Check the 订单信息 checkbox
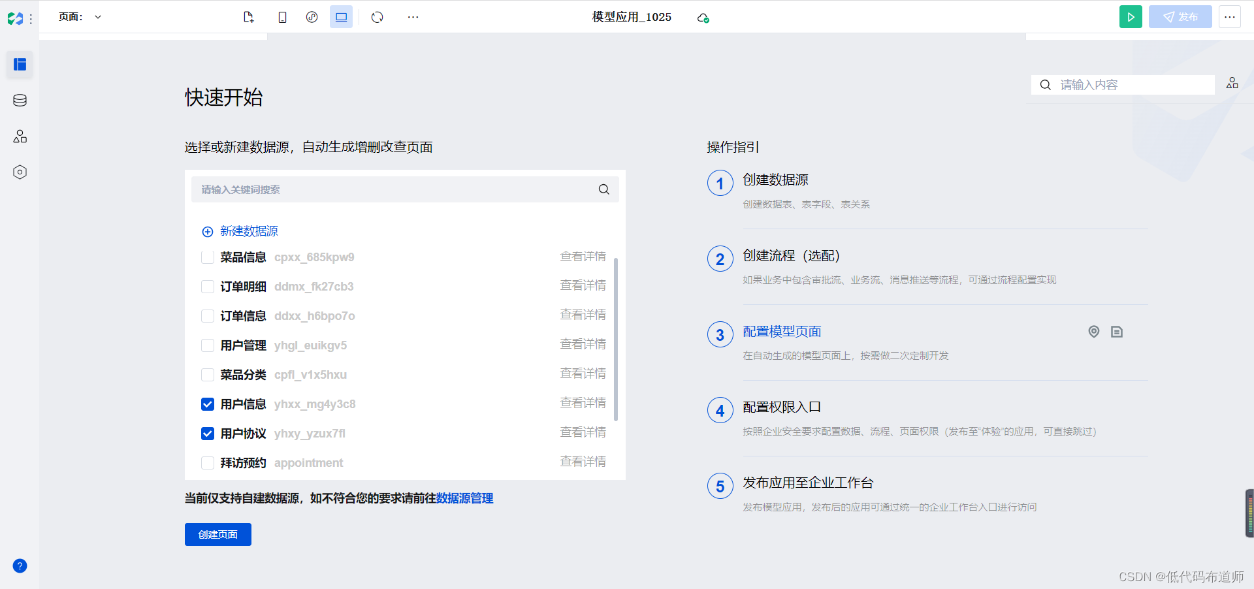The width and height of the screenshot is (1254, 589). tap(208, 316)
